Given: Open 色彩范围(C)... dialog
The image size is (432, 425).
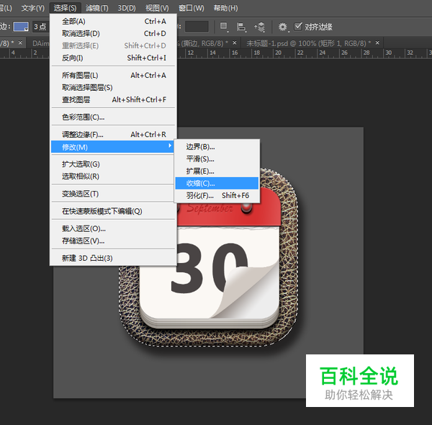Looking at the screenshot, I should [113, 117].
